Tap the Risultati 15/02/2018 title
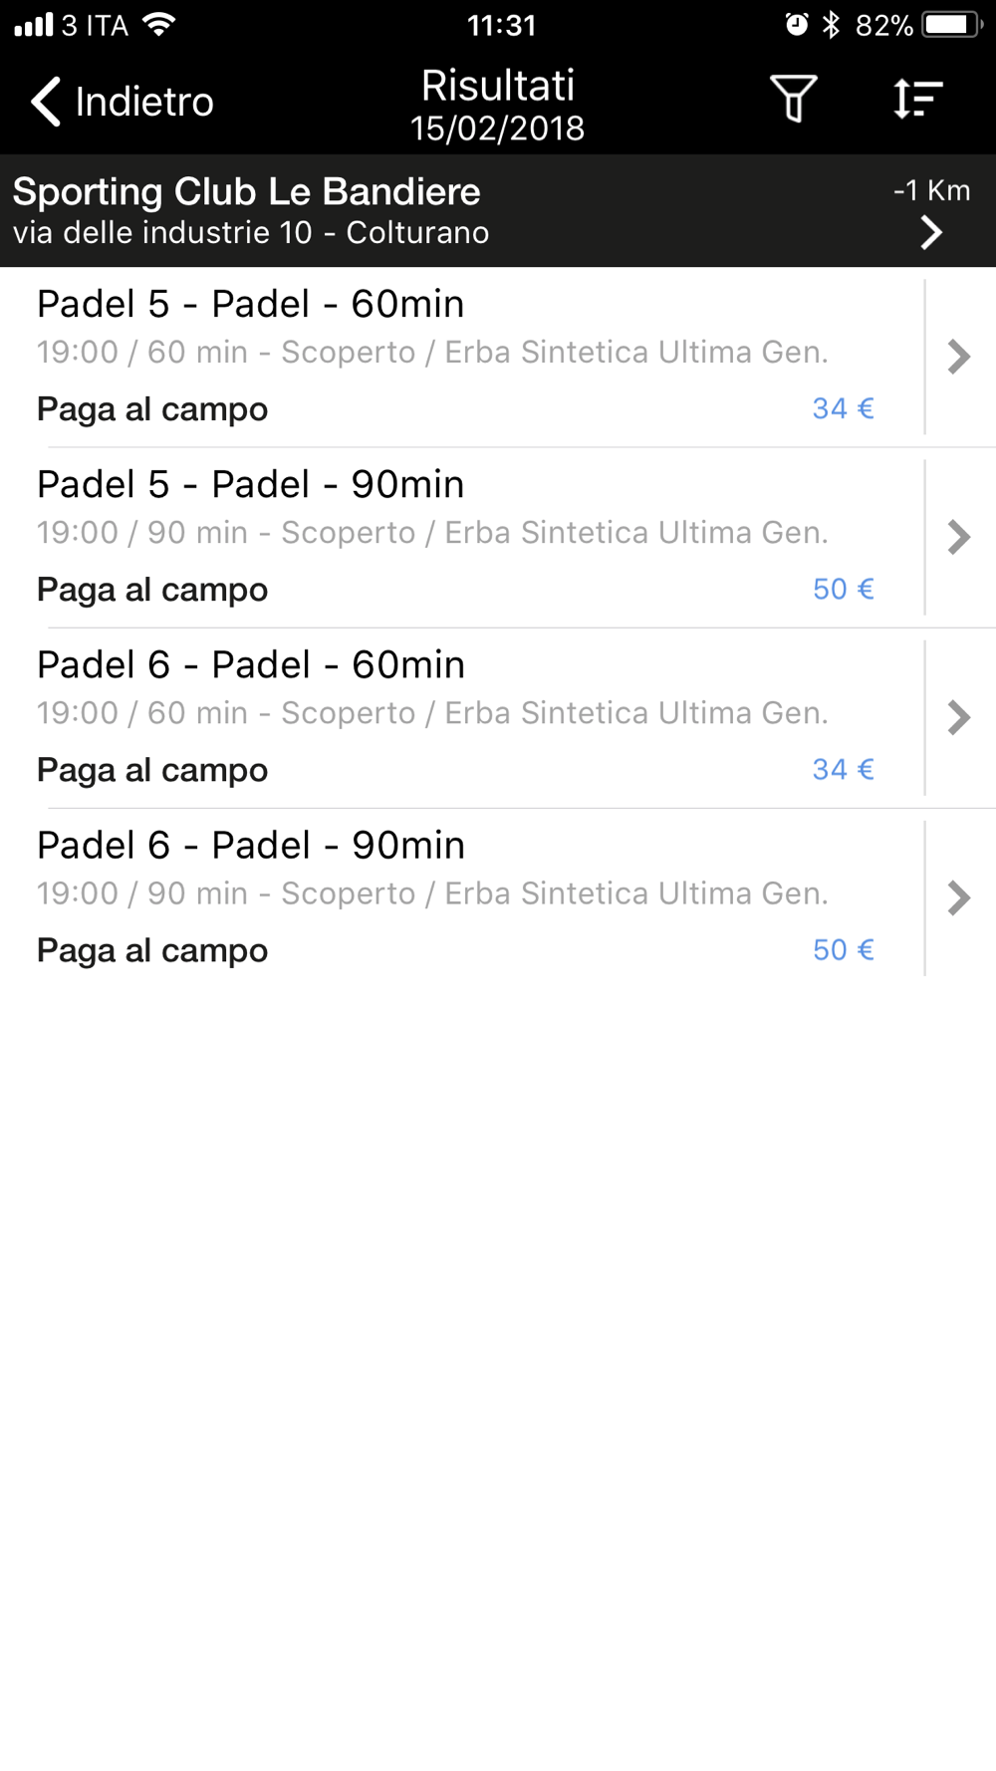The height and width of the screenshot is (1771, 996). pos(498,106)
